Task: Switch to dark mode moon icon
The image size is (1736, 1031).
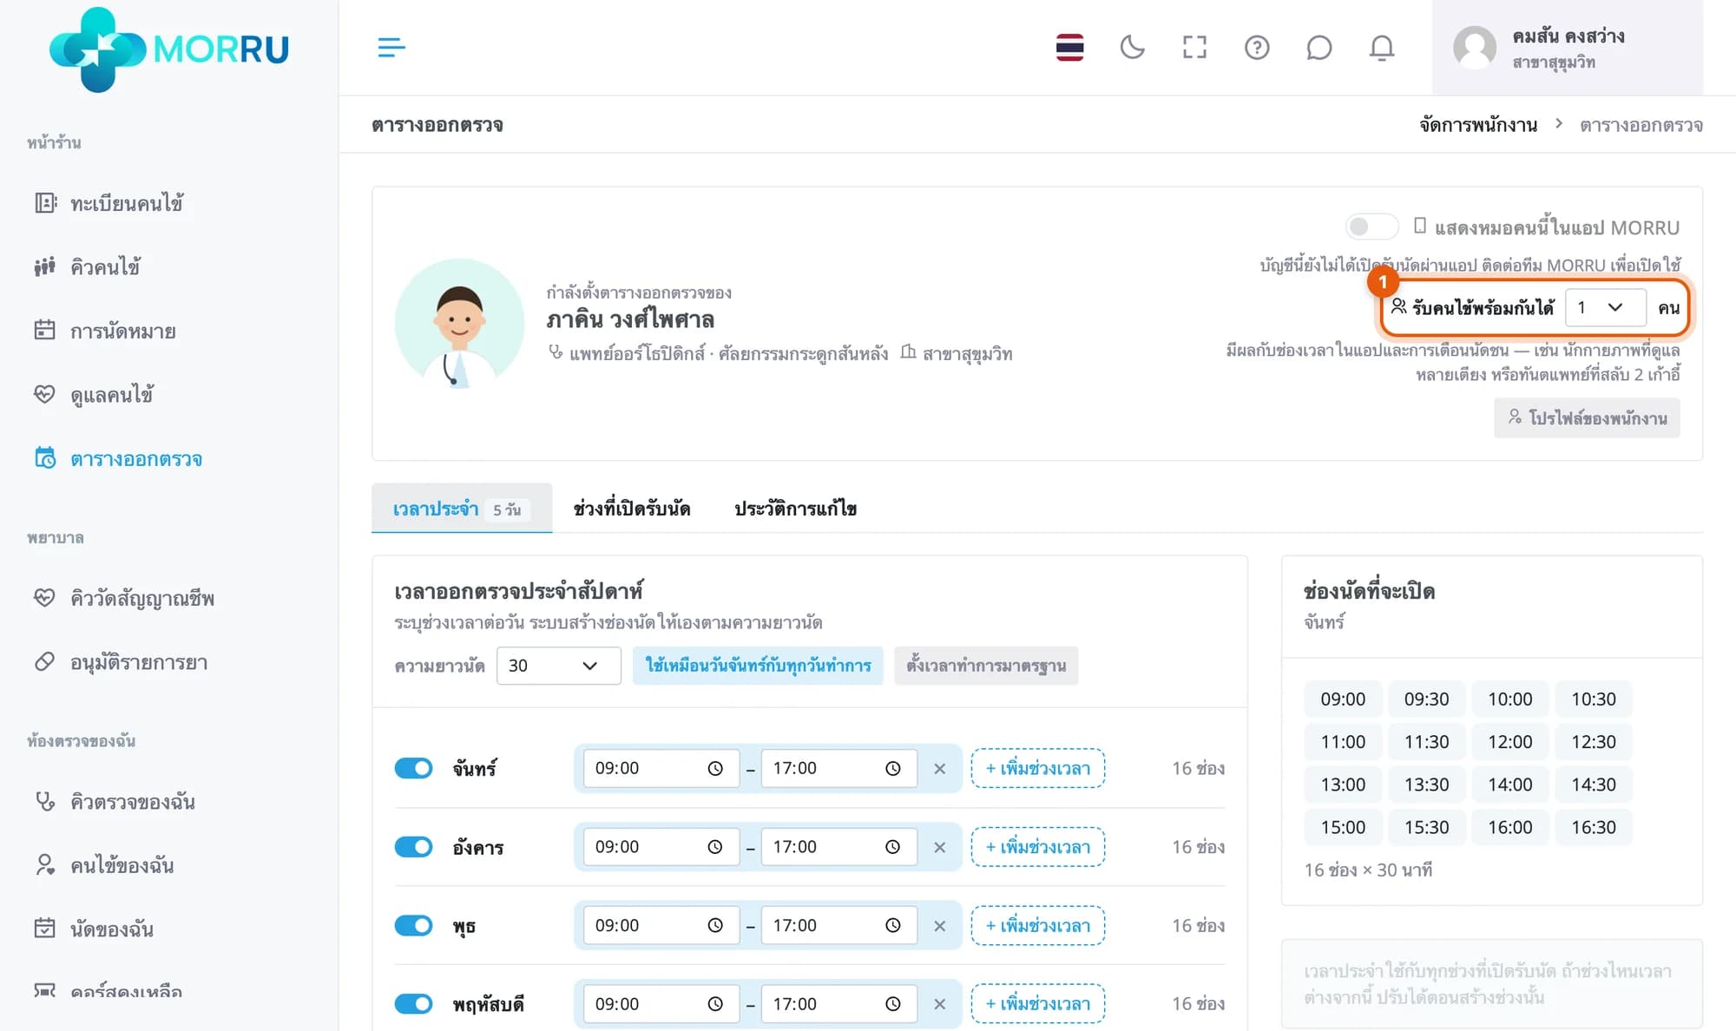Action: [x=1132, y=48]
